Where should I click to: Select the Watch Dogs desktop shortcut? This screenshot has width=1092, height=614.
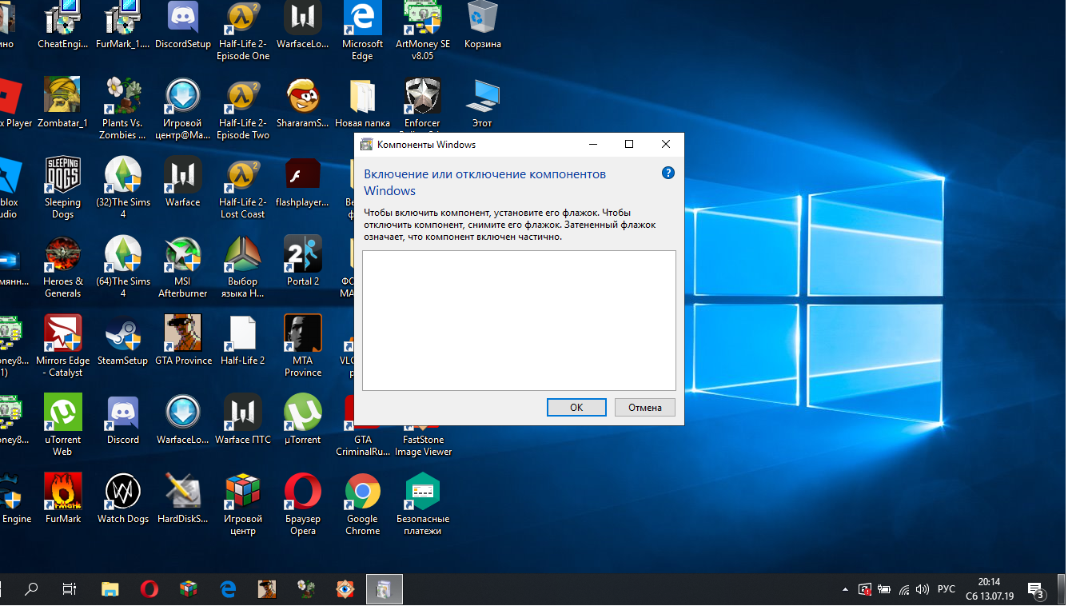pos(123,499)
